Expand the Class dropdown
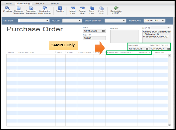 [x=79, y=21]
